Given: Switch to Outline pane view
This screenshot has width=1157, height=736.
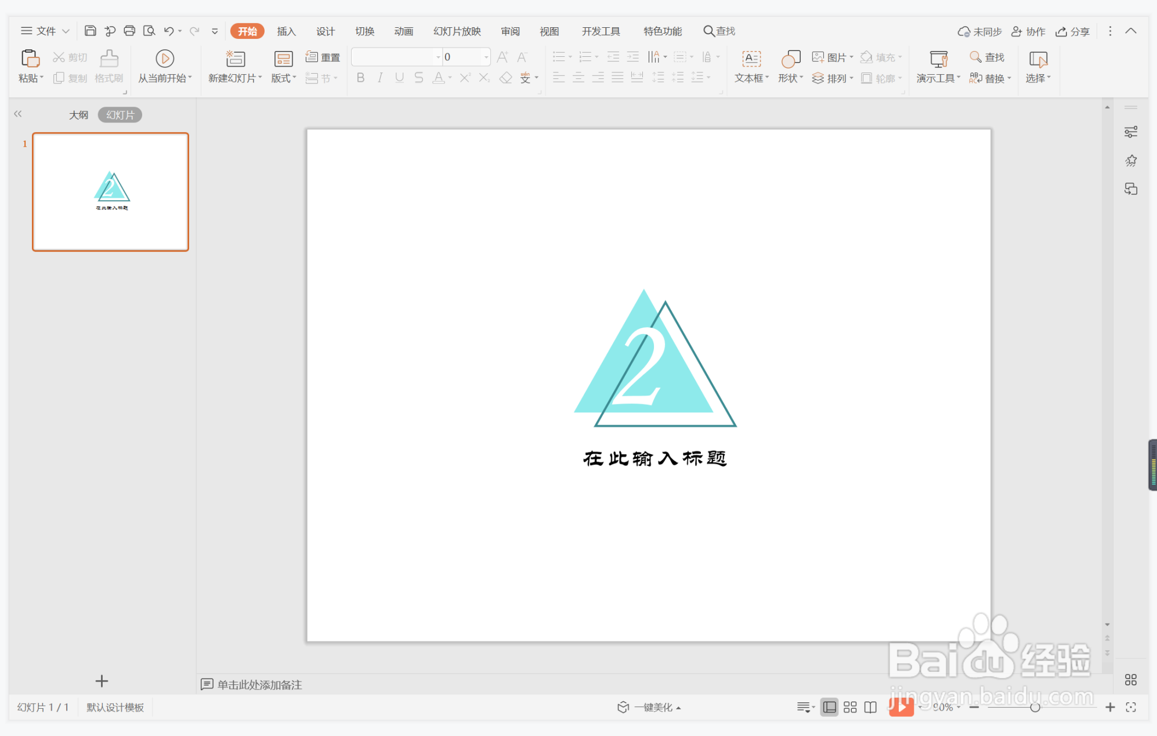Looking at the screenshot, I should [79, 115].
